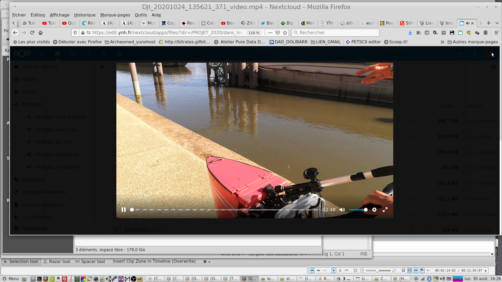Enter fullscreen video mode
This screenshot has width=502, height=282.
coord(385,210)
